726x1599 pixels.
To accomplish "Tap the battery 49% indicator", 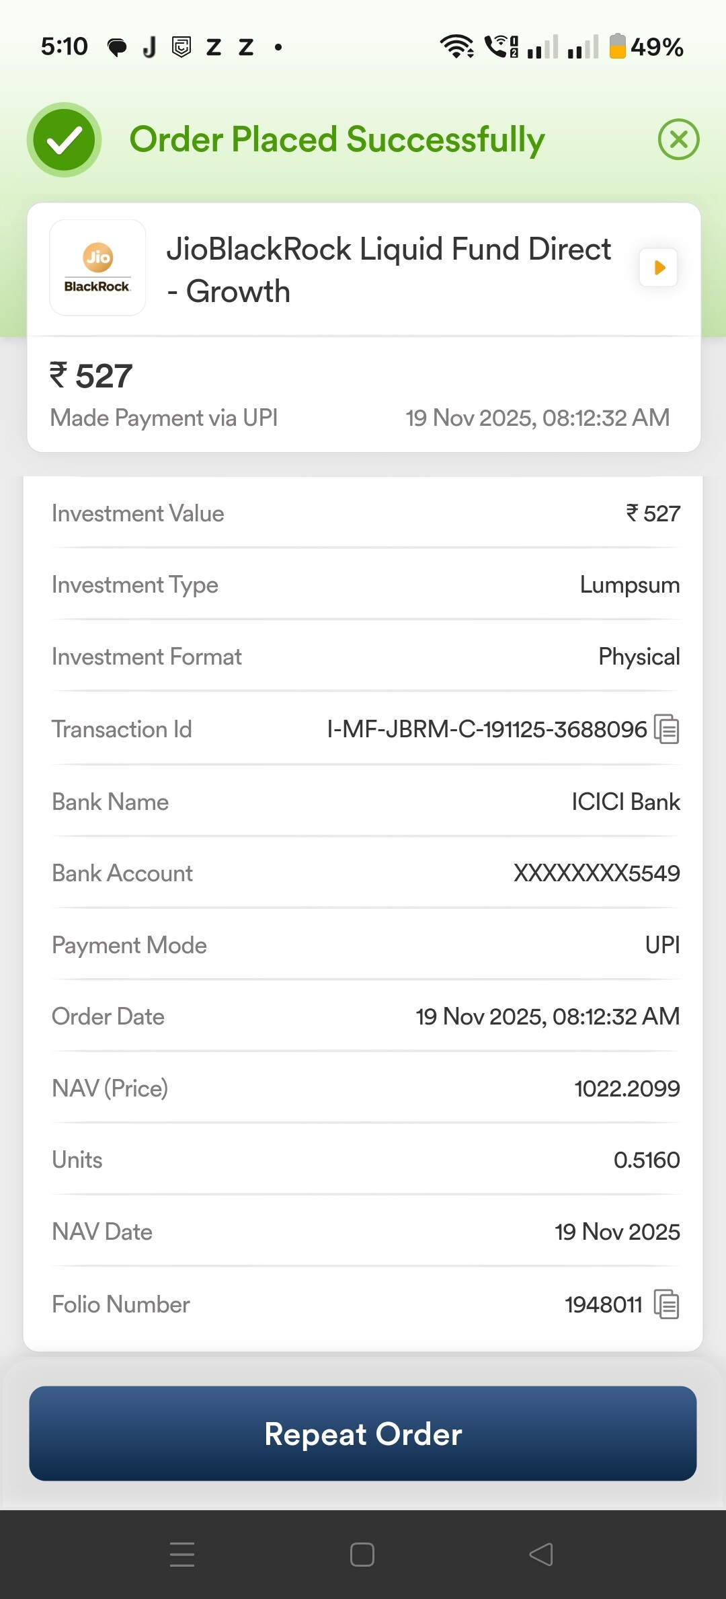I will coord(646,46).
